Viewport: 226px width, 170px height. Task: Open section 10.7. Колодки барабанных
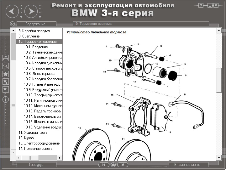[x=43, y=79]
